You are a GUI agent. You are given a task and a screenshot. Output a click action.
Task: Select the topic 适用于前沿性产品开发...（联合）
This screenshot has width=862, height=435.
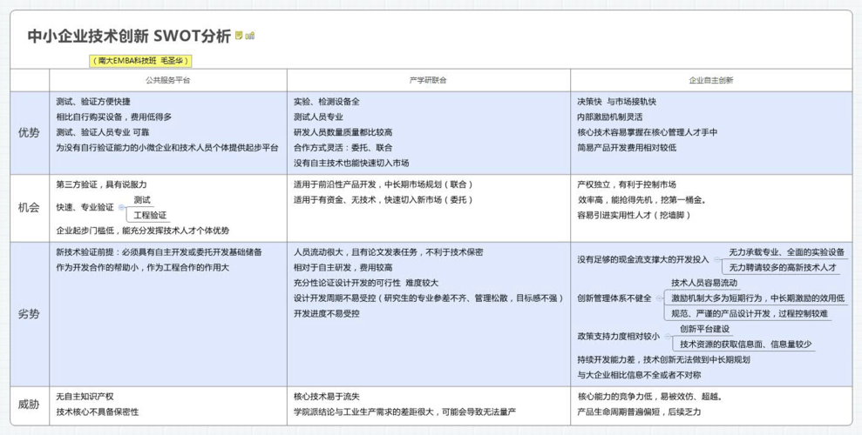coord(383,184)
